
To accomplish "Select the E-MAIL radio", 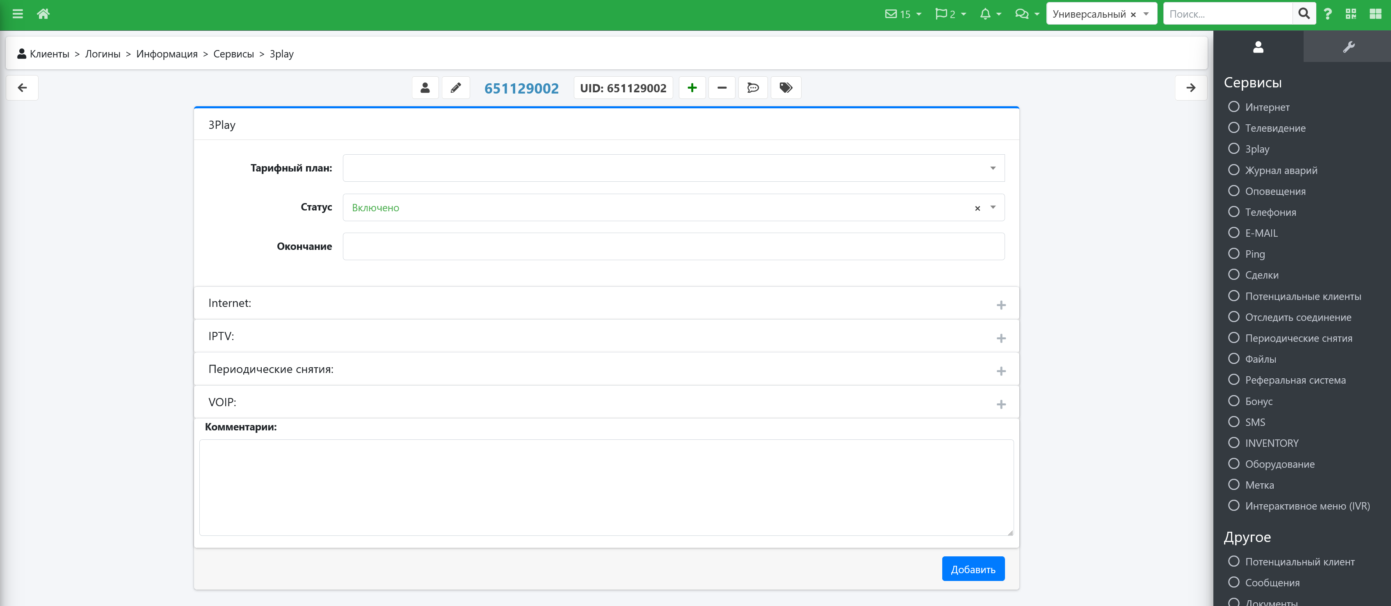I will 1233,233.
